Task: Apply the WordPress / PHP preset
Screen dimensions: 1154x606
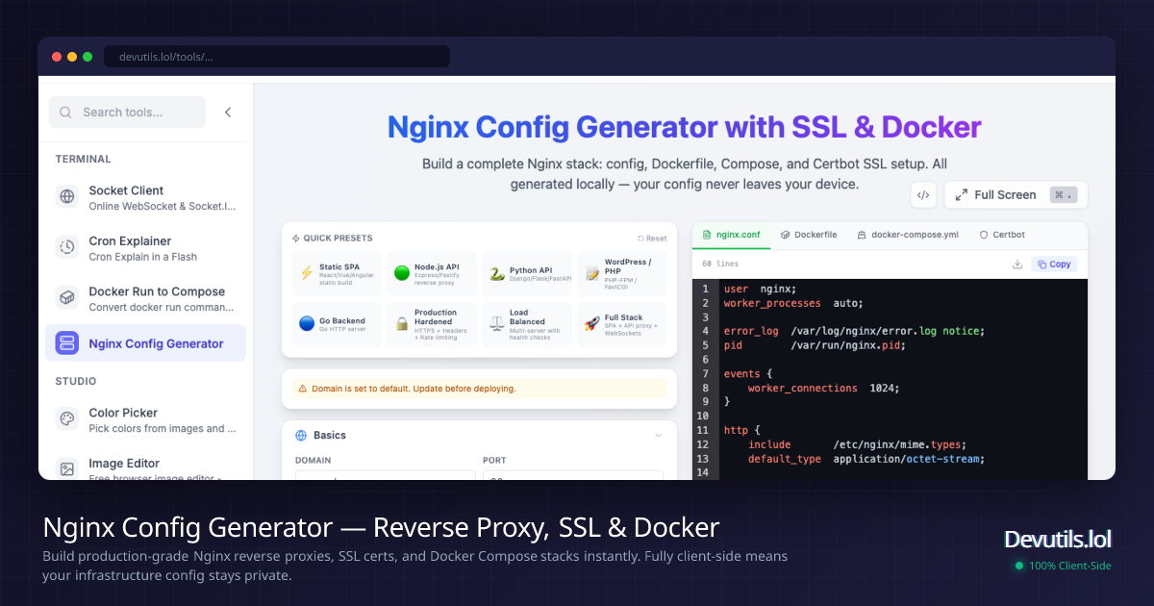Action: 622,273
